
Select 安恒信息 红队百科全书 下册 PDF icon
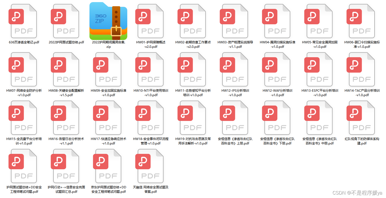[276, 118]
